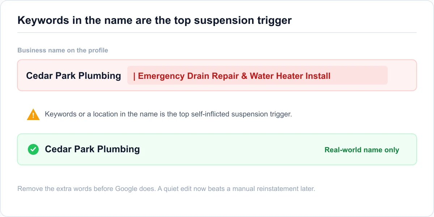Click the Business name on the profile label
Image resolution: width=434 pixels, height=217 pixels.
tap(63, 50)
